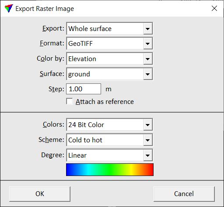Click the 'm' unit text beside Step
Image resolution: width=224 pixels, height=207 pixels.
108,89
